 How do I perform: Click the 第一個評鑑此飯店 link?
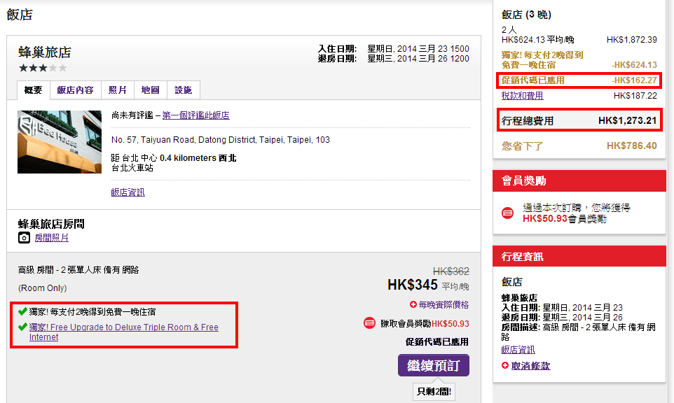(195, 115)
